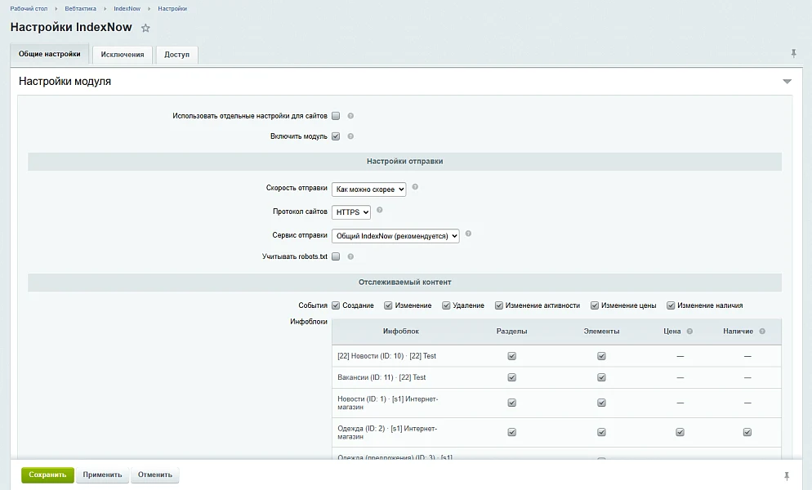Screen dimensions: 812x490
Task: Switch to the Исключения tab
Action: click(x=123, y=55)
